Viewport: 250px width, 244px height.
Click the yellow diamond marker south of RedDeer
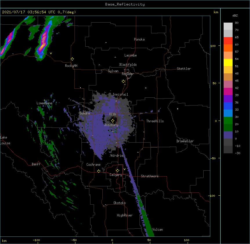[124, 81]
